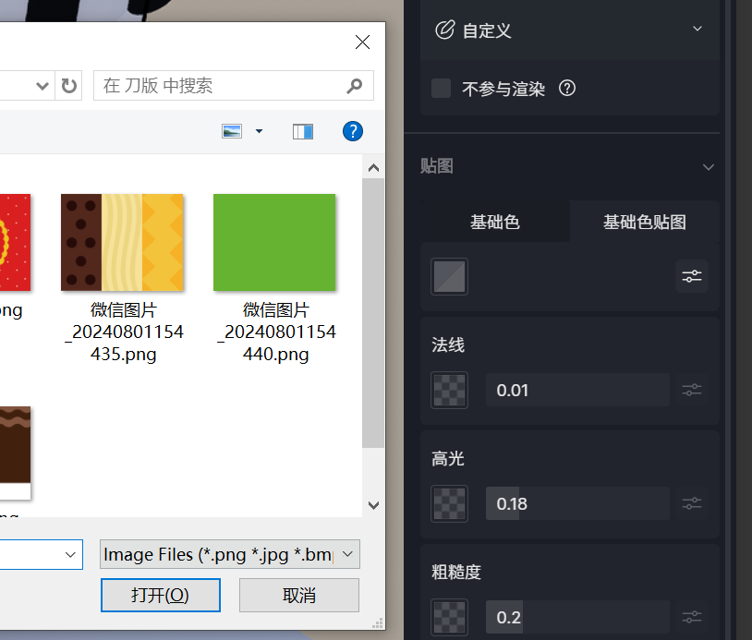The image size is (752, 640).
Task: Click the file dialog help icon
Action: click(352, 131)
